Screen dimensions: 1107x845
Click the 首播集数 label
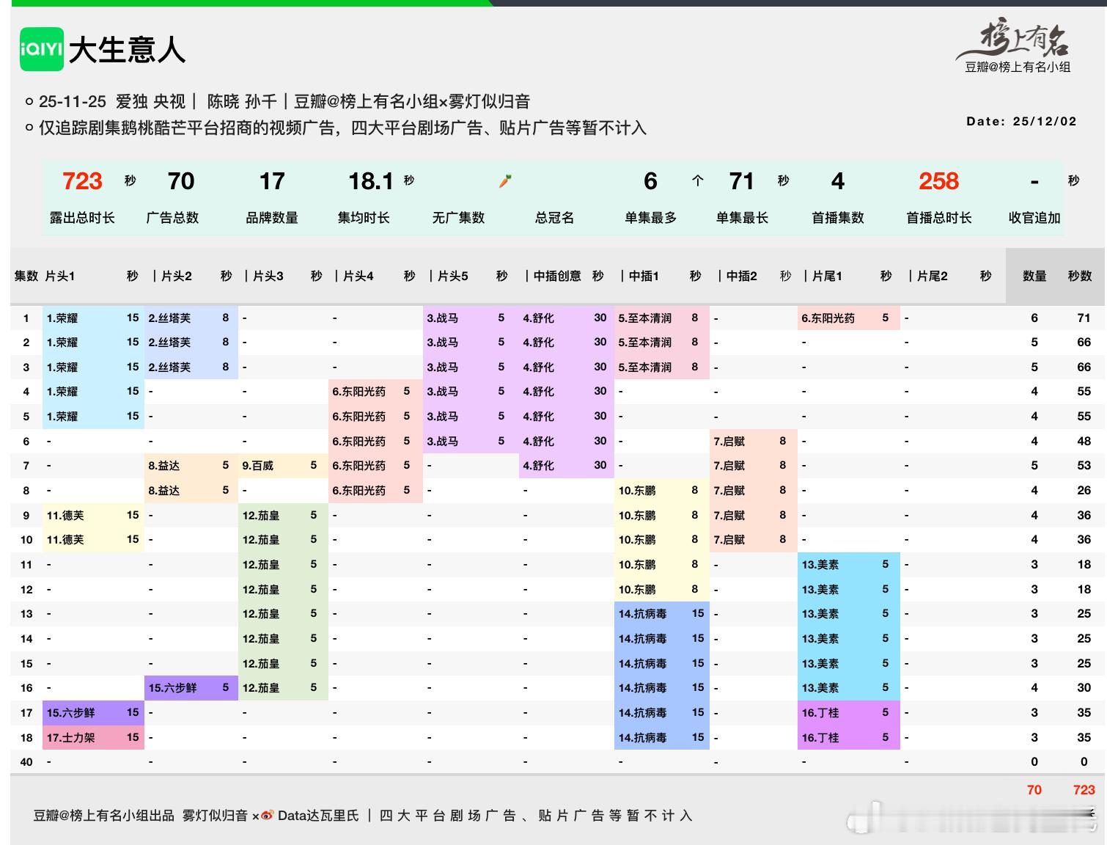click(838, 218)
